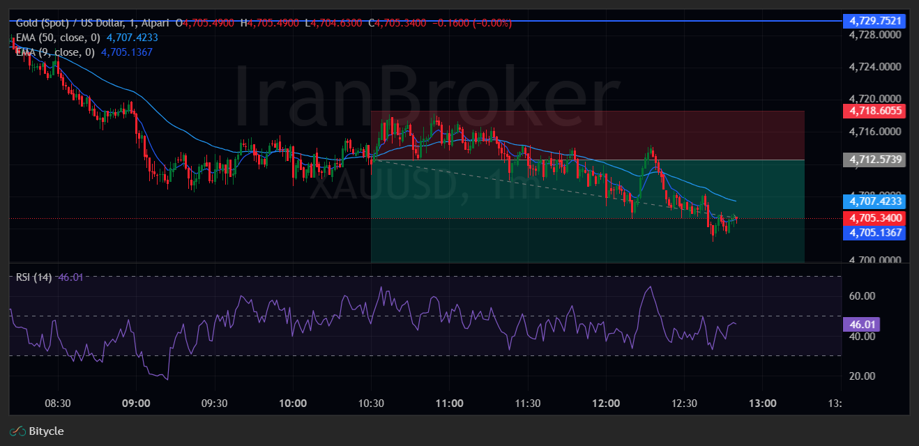Viewport: 919px width, 446px height.
Task: Click the RSI 40.00 scale label
Action: 862,336
